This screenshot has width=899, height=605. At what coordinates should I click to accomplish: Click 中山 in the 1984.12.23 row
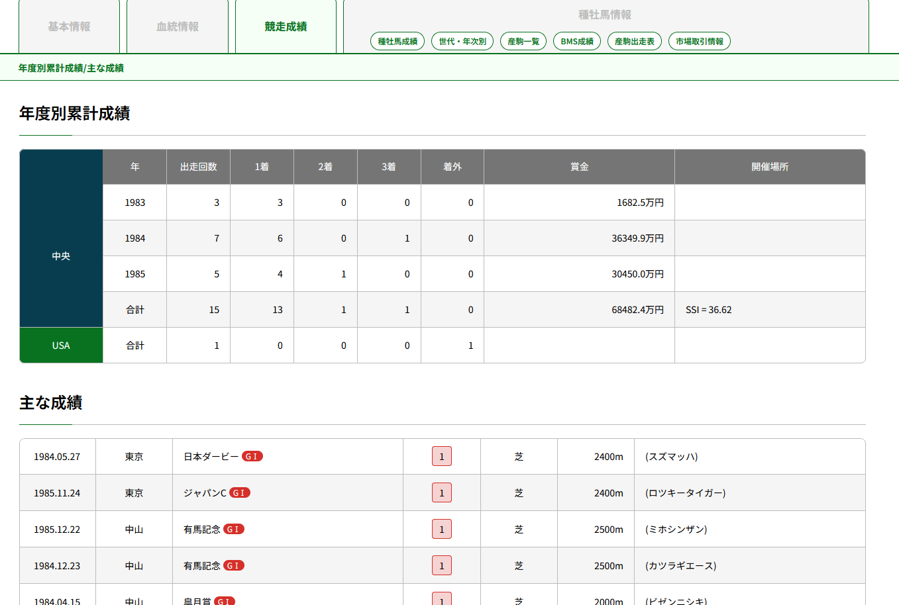click(134, 566)
